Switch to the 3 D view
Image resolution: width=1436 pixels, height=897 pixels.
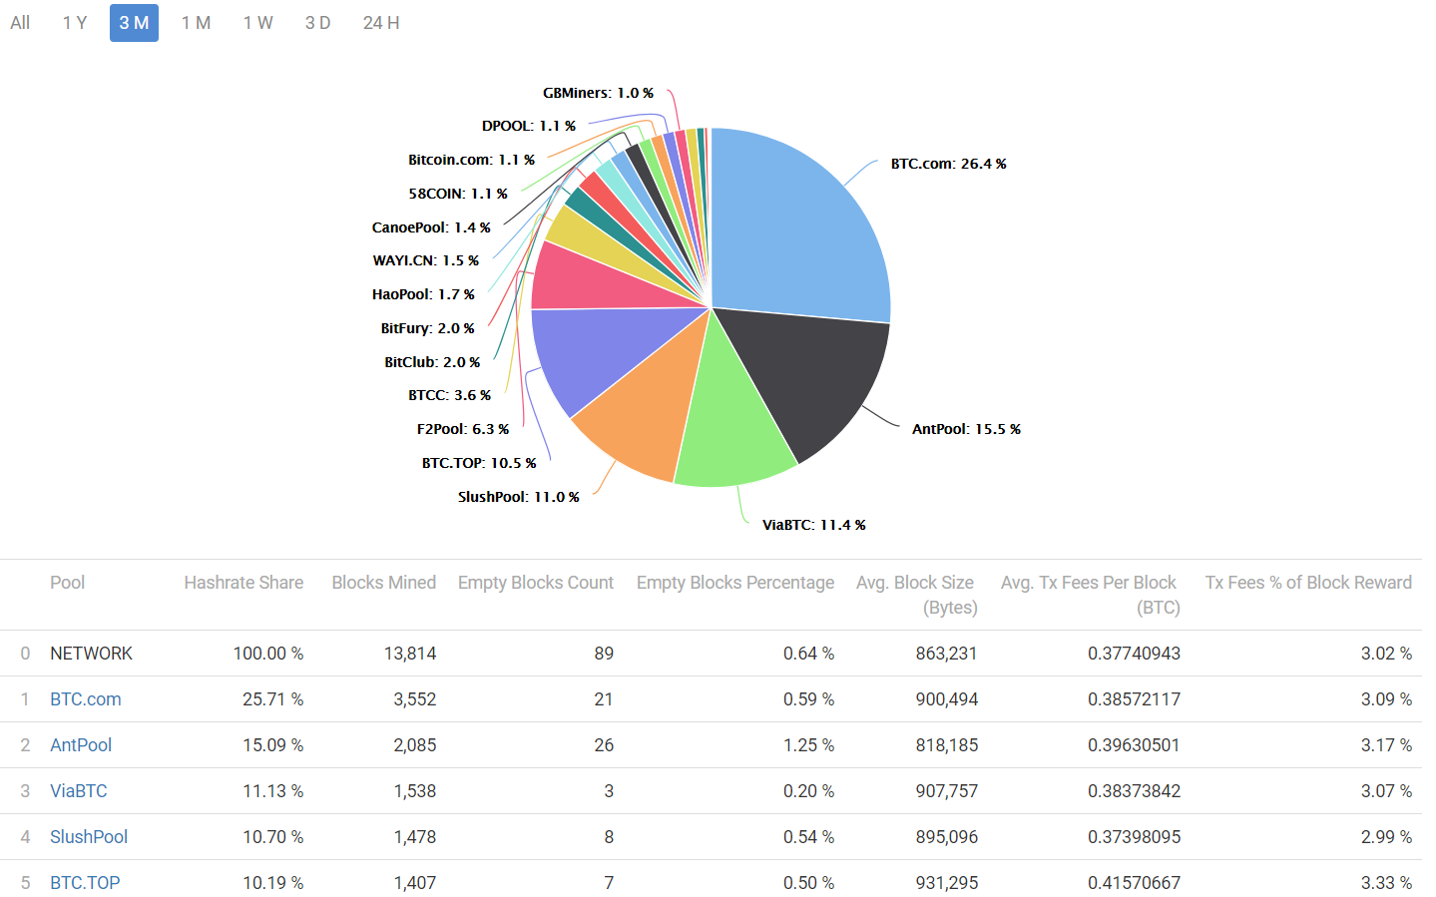point(317,23)
